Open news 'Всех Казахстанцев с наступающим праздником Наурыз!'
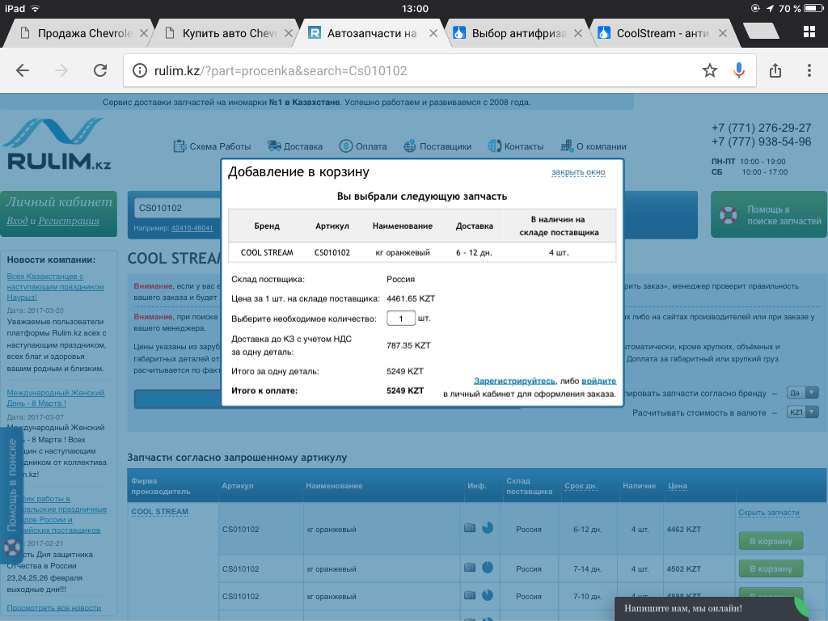 click(56, 287)
